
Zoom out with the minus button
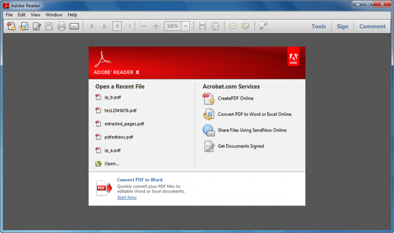click(x=144, y=26)
